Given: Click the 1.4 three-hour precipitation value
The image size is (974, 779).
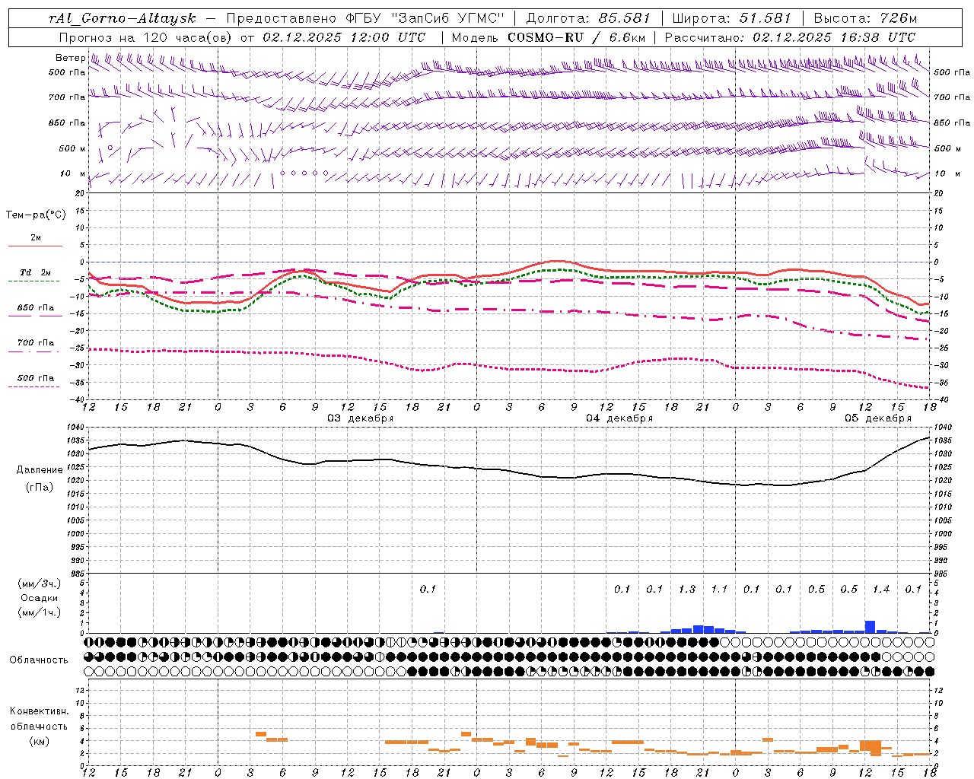Looking at the screenshot, I should [x=881, y=589].
